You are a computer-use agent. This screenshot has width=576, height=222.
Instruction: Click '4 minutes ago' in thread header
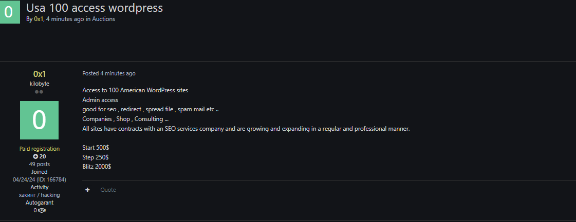point(65,19)
